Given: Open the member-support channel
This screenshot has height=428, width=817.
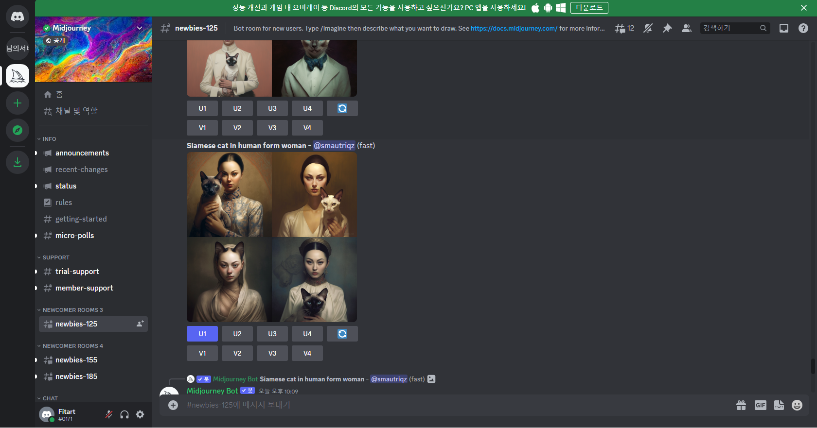Looking at the screenshot, I should coord(93,288).
